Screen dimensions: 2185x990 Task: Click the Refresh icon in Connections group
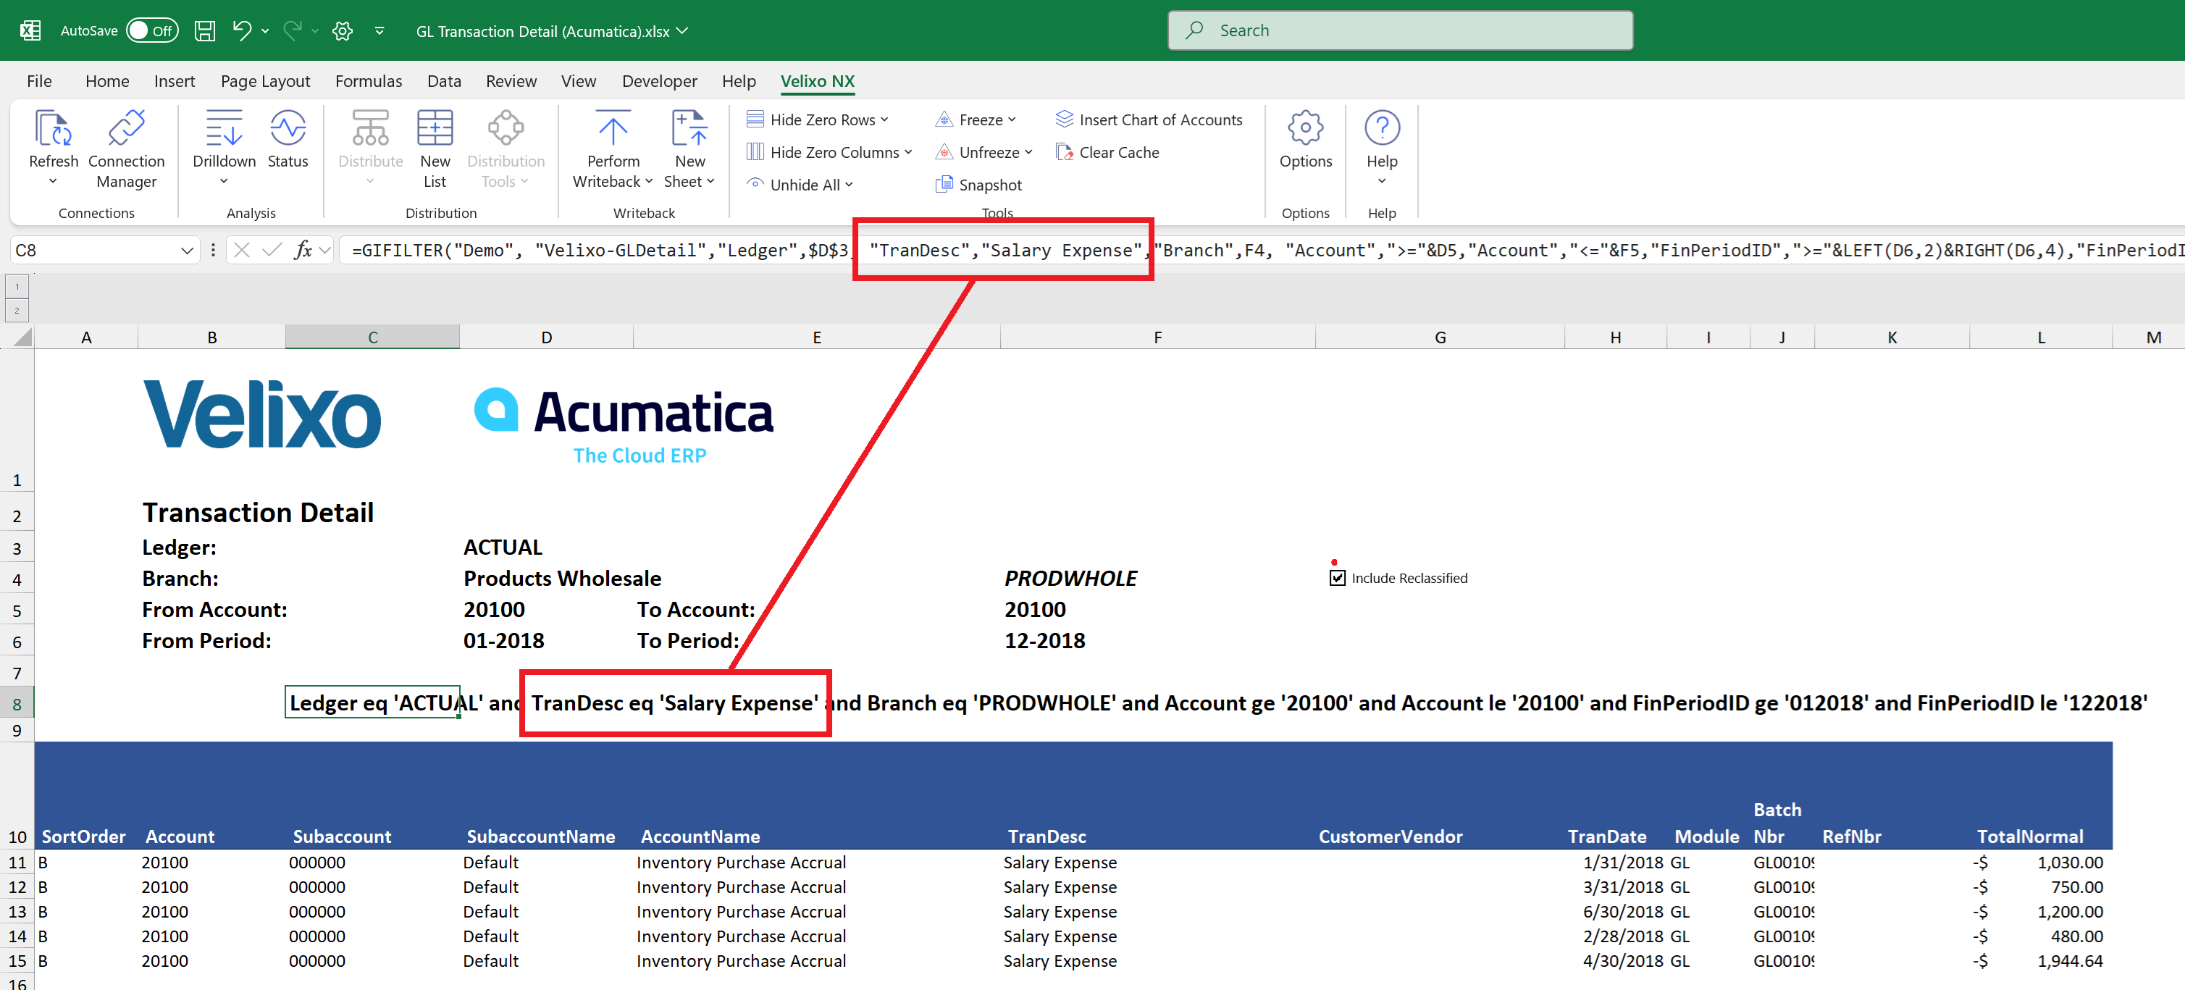tap(53, 129)
